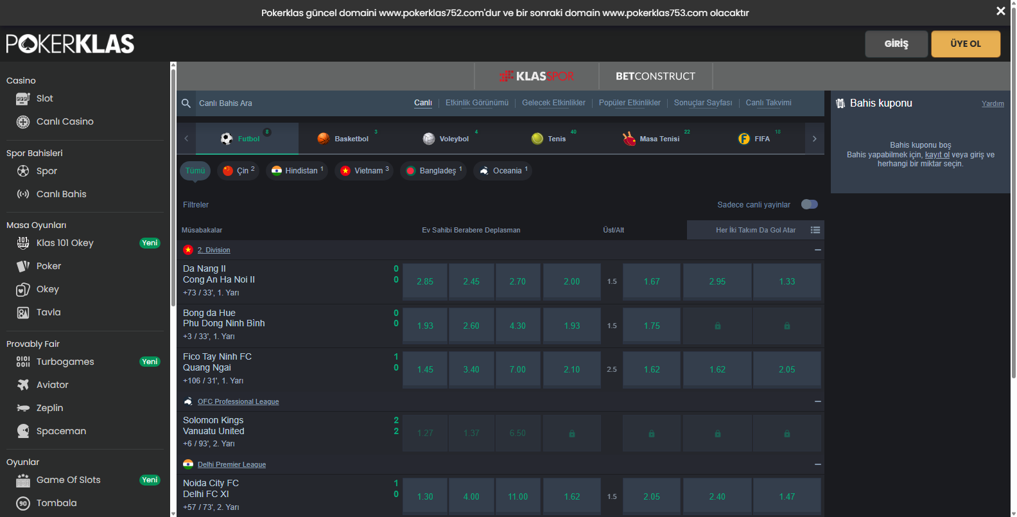This screenshot has height=517, width=1017.
Task: Open the Okey tile icon
Action: 23,290
